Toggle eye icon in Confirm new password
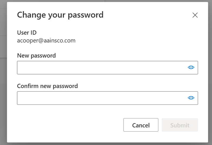This screenshot has width=212, height=145. [x=191, y=98]
